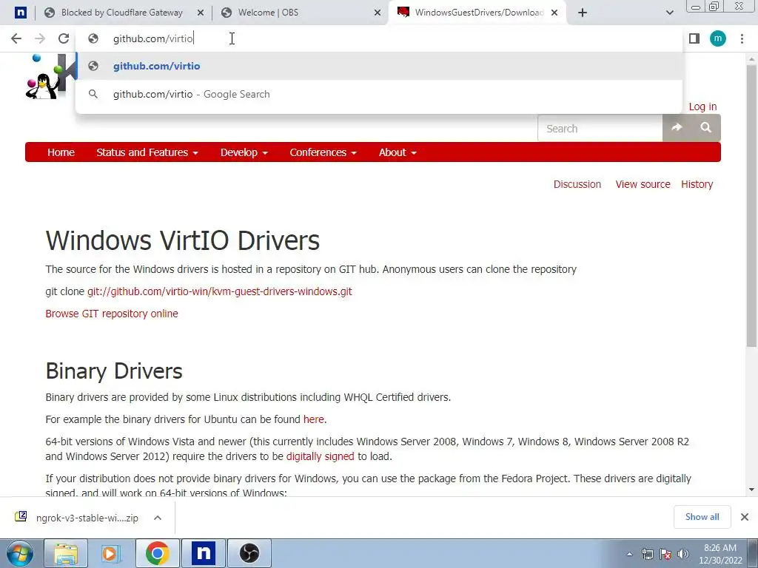This screenshot has width=758, height=568.
Task: Click the pinned 'n' tab
Action: (20, 13)
